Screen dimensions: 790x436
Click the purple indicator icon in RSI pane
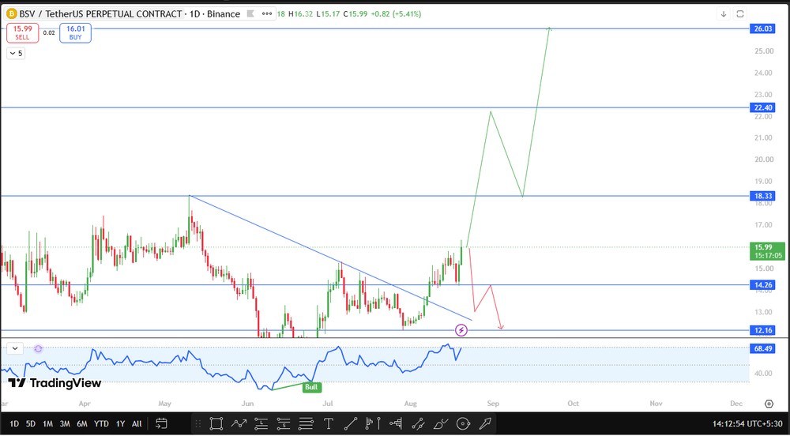[x=38, y=348]
